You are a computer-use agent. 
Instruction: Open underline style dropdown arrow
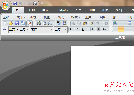point(87,29)
